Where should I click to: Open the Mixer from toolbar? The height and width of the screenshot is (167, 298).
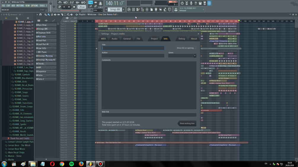click(x=147, y=9)
